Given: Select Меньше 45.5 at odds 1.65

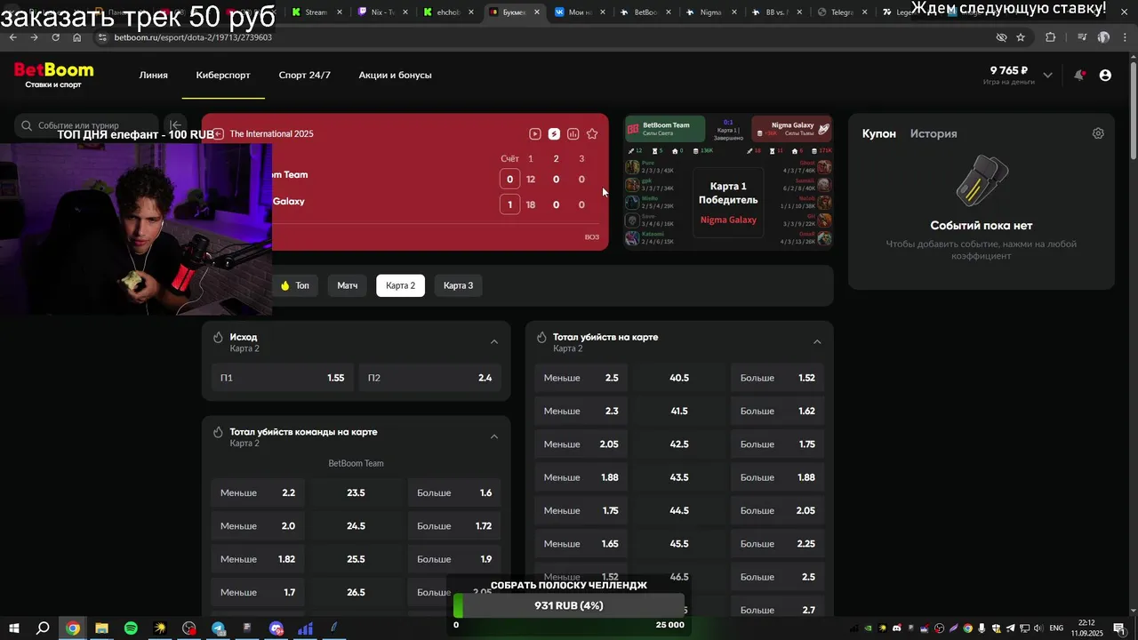Looking at the screenshot, I should point(581,544).
